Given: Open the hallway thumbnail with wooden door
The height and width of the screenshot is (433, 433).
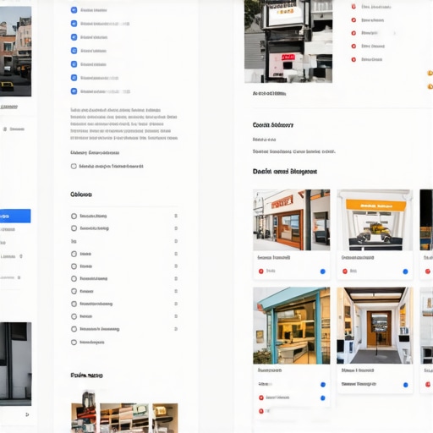Looking at the screenshot, I should pos(375,326).
